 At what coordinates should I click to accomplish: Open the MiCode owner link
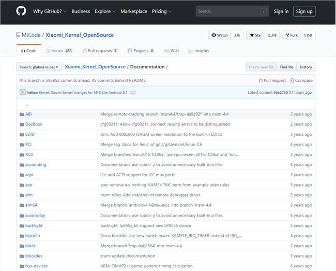pyautogui.click(x=31, y=35)
